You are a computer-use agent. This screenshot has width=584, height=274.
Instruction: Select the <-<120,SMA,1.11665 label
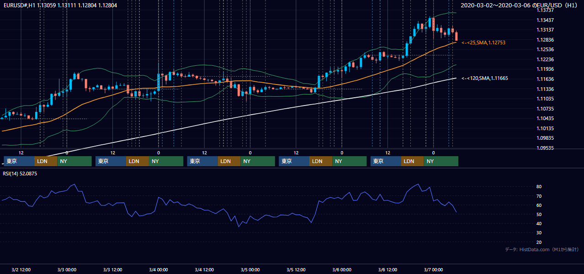pos(484,78)
